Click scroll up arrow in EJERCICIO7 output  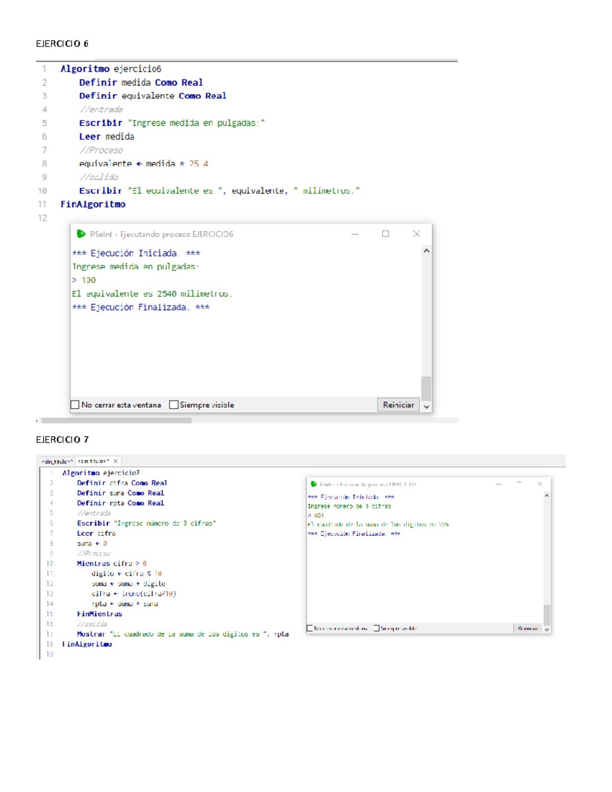[547, 496]
